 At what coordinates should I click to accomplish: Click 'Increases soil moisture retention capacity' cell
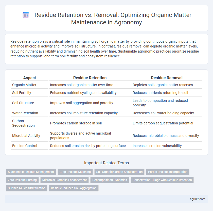(90, 113)
